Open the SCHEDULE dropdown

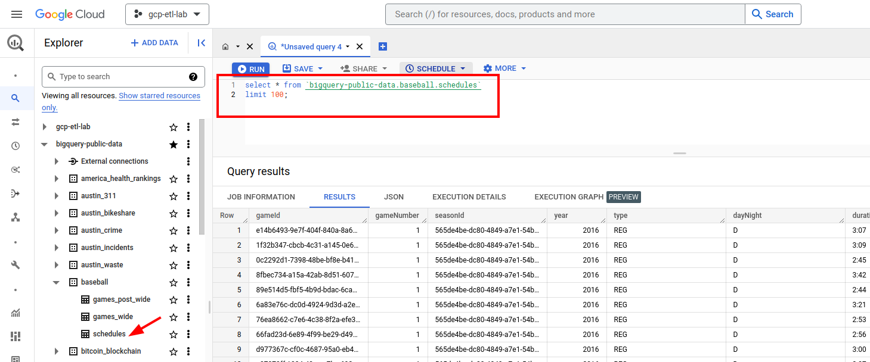[436, 68]
